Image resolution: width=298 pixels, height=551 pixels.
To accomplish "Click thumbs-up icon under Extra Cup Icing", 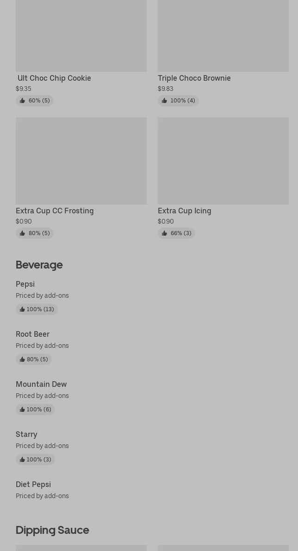I will pyautogui.click(x=164, y=233).
